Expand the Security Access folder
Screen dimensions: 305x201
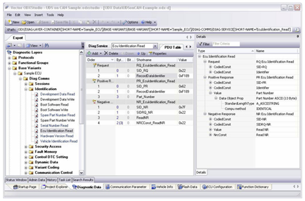26,146
